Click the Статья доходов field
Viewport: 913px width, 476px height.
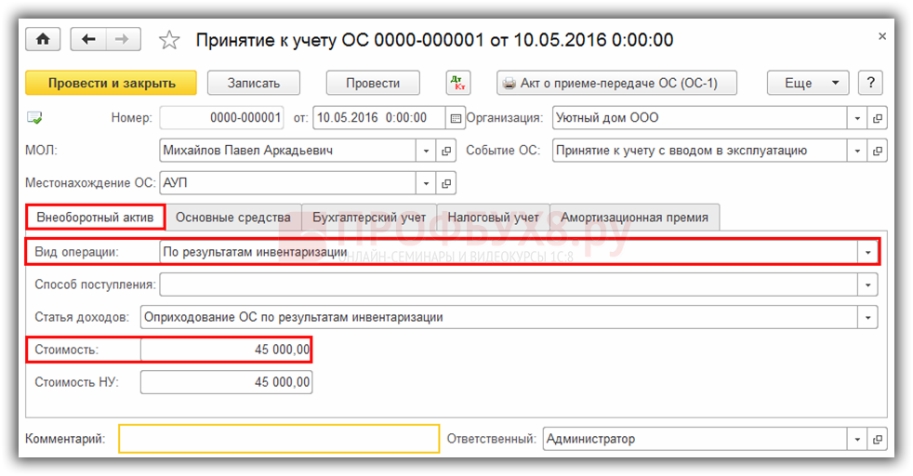point(499,317)
